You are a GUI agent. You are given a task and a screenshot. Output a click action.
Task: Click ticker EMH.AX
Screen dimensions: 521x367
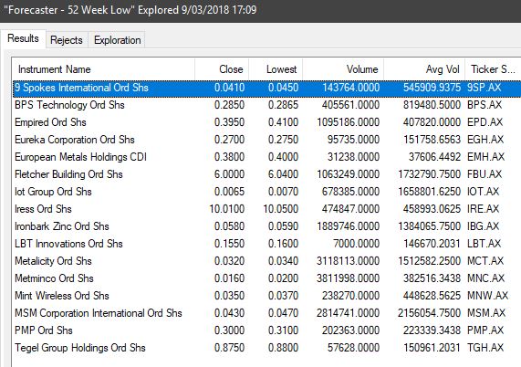[485, 157]
